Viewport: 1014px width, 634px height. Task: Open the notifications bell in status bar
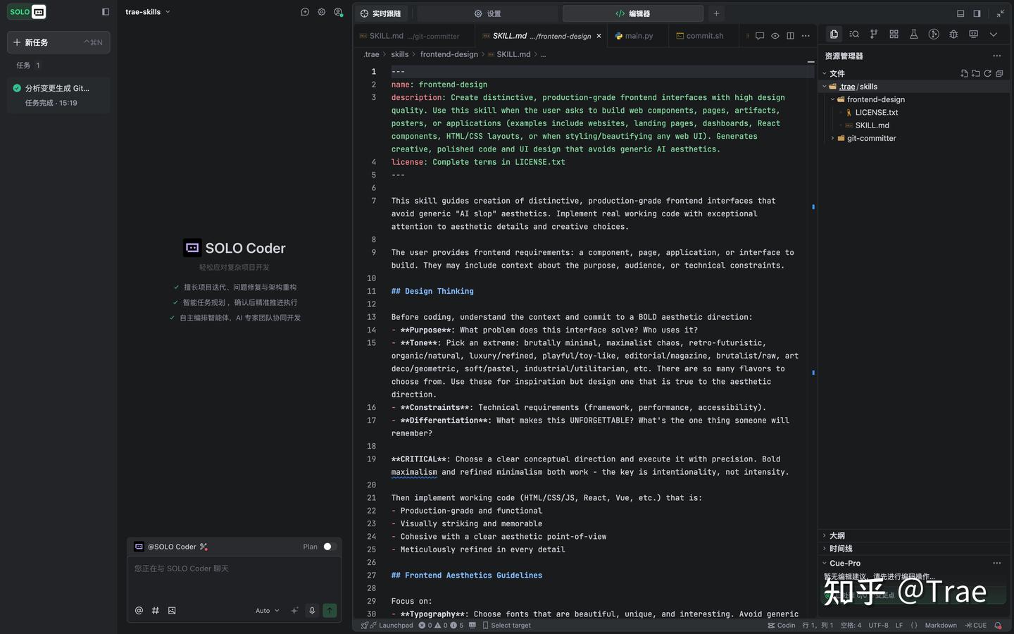[x=998, y=626]
